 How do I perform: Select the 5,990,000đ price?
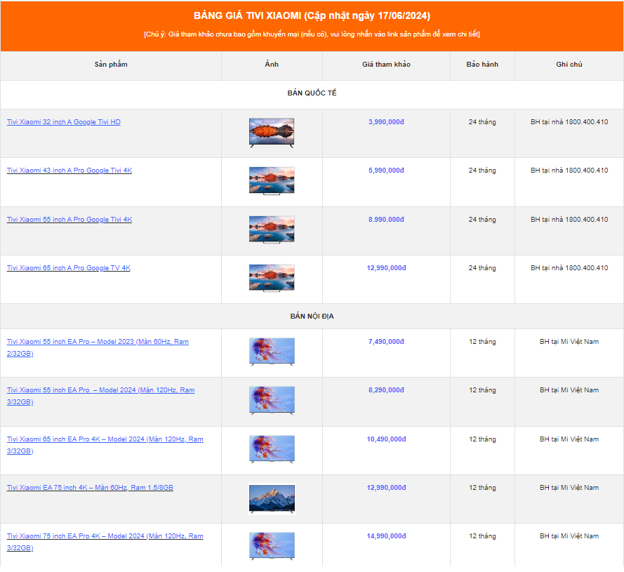pos(386,171)
